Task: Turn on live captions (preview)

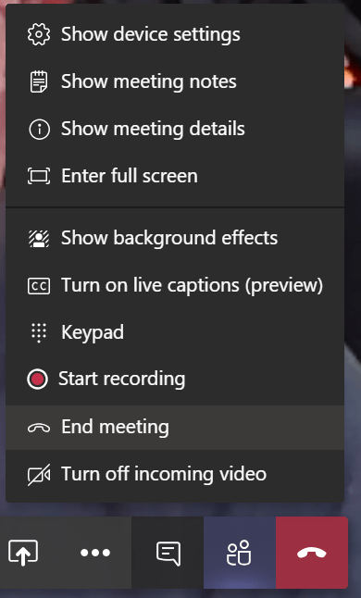Action: pos(175,285)
